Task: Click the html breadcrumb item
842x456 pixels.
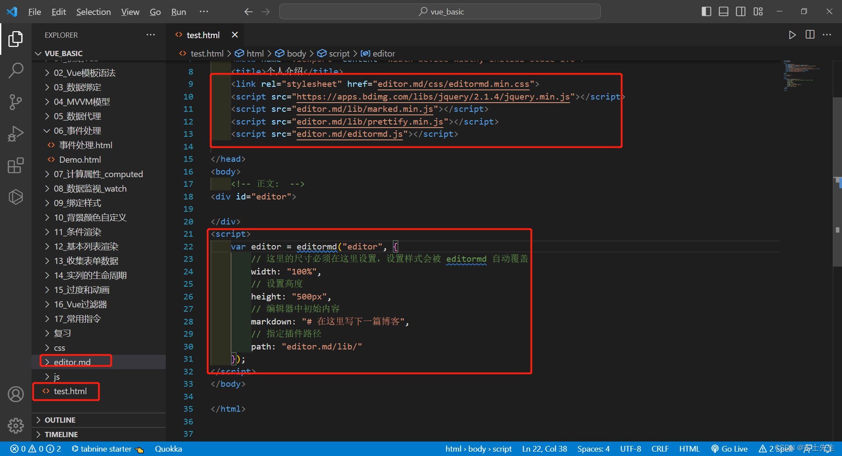Action: [x=250, y=53]
